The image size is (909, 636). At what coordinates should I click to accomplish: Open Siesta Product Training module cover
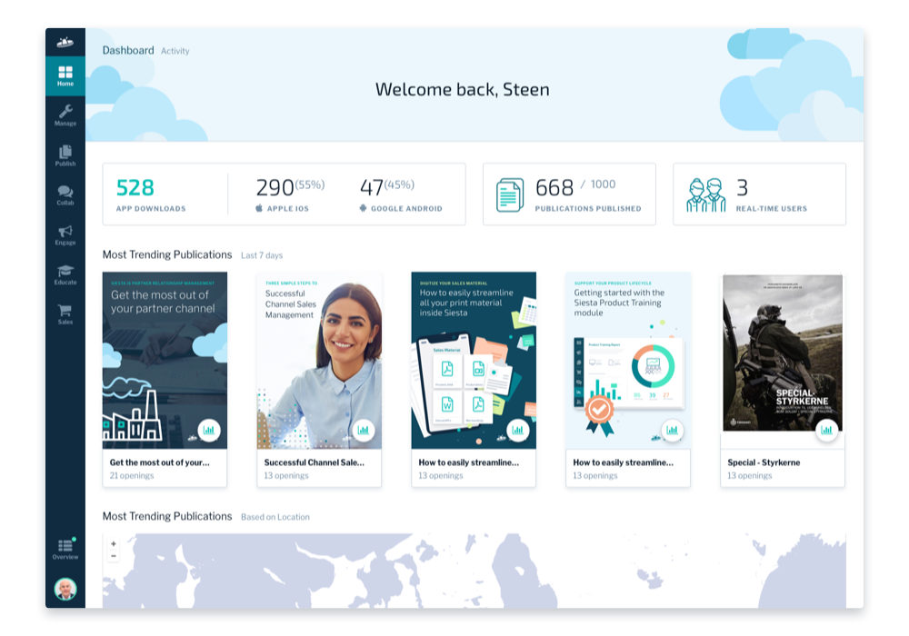[x=628, y=361]
